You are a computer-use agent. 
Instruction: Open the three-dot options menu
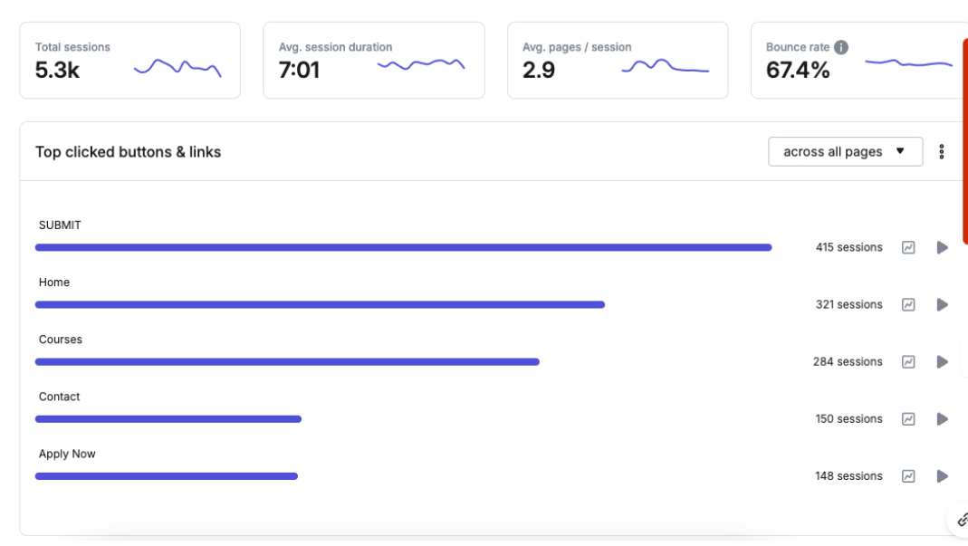[x=942, y=152]
